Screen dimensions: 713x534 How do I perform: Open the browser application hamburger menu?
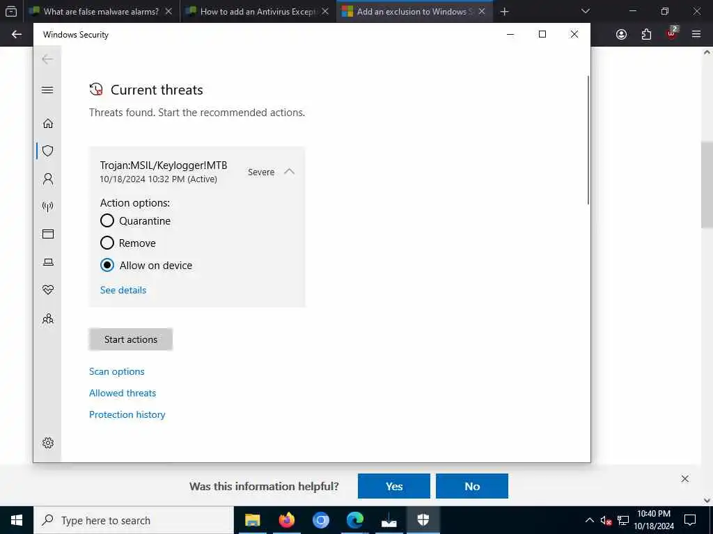(x=696, y=35)
